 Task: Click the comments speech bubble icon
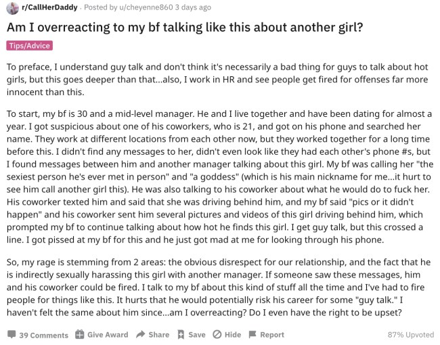(12, 334)
